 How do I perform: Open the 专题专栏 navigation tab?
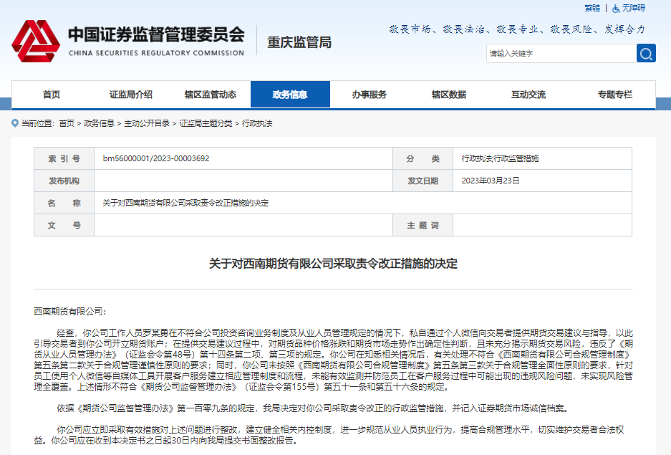[x=615, y=95]
